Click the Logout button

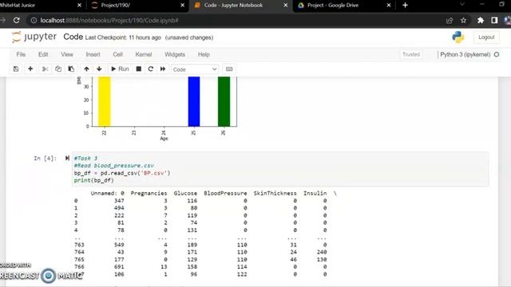pyautogui.click(x=486, y=37)
